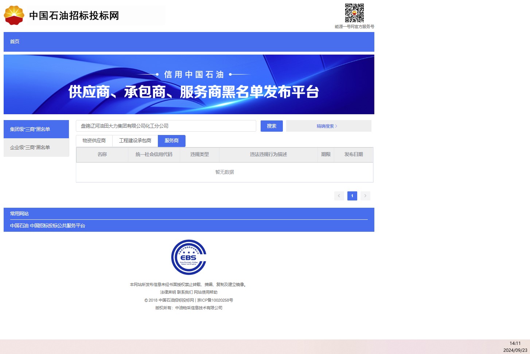
Task: Click the China Petroleum logo icon
Action: (14, 15)
